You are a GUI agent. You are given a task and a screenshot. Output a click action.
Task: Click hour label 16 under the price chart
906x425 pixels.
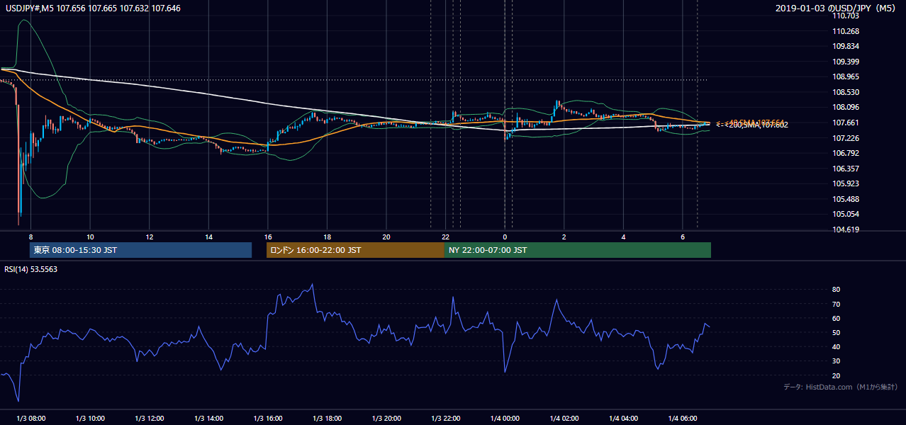[x=267, y=236]
